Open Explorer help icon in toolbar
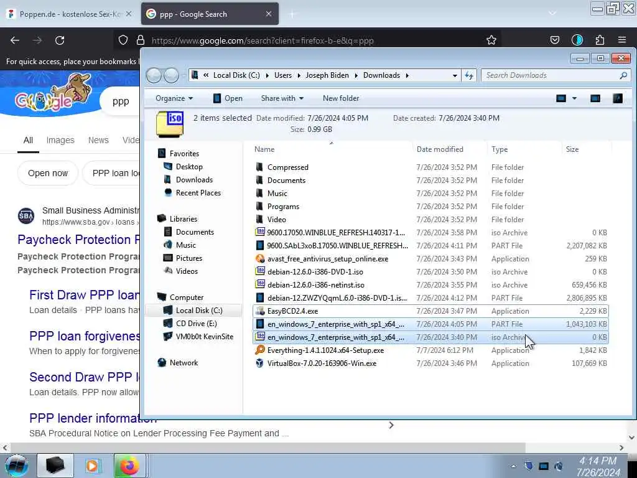Viewport: 637px width, 478px height. [x=618, y=98]
